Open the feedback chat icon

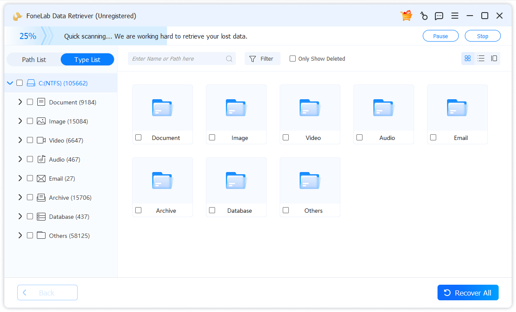(x=439, y=16)
